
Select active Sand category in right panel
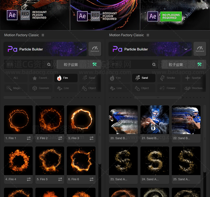144,78
